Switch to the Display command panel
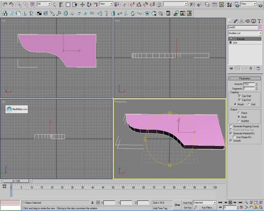 pos(253,21)
